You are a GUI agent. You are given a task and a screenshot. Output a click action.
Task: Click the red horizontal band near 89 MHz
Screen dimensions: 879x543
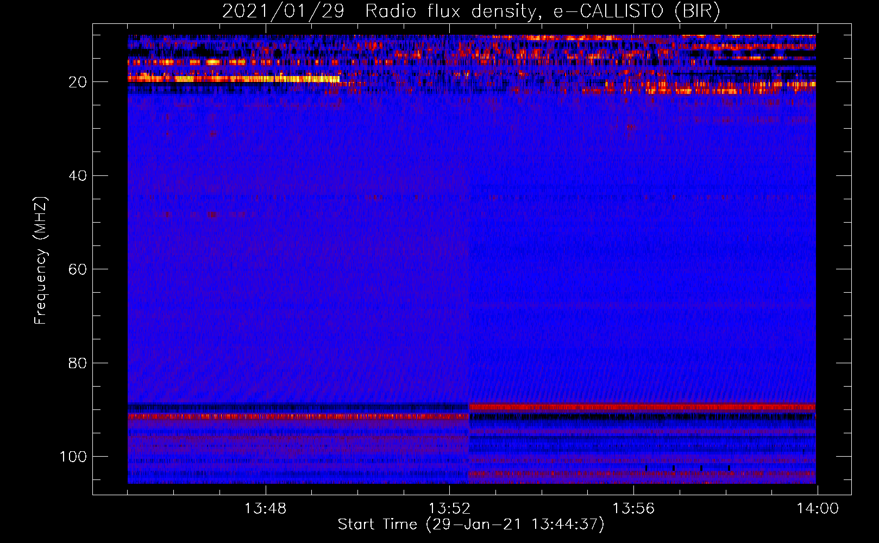pyautogui.click(x=642, y=407)
